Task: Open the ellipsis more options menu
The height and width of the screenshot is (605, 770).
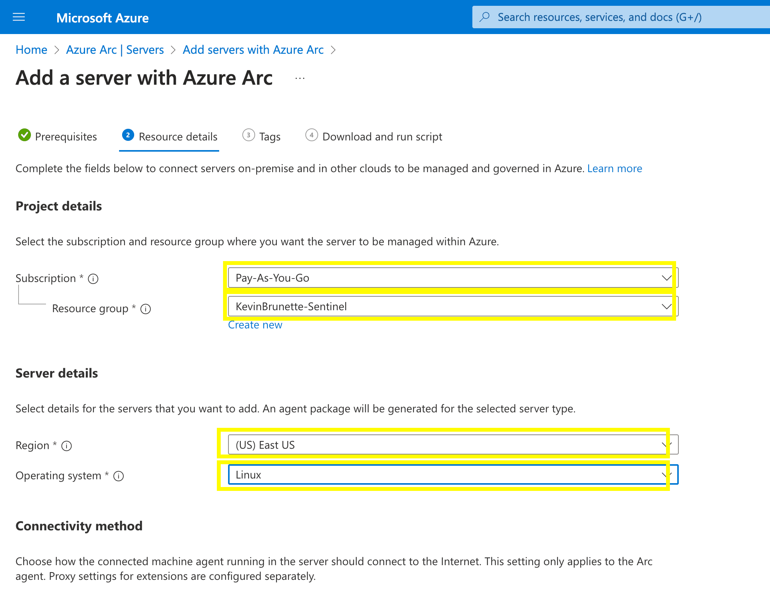Action: tap(300, 79)
